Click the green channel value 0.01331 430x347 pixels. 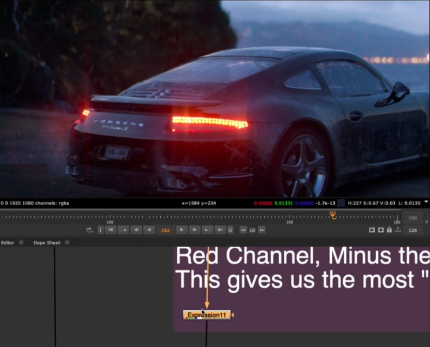284,203
